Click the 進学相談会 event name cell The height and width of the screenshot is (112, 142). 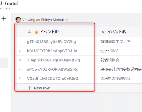(x=120, y=51)
